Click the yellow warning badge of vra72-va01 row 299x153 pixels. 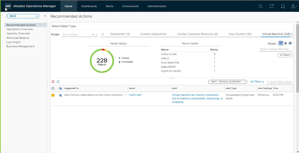53,95
